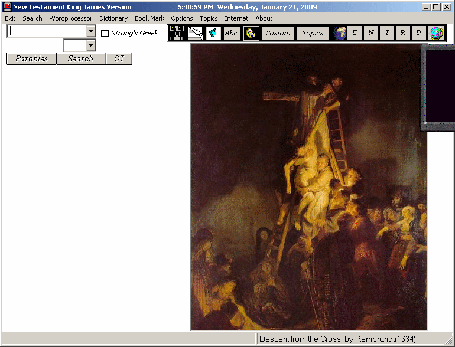This screenshot has width=455, height=347.
Task: Click the Abc toolbar button
Action: pyautogui.click(x=231, y=33)
